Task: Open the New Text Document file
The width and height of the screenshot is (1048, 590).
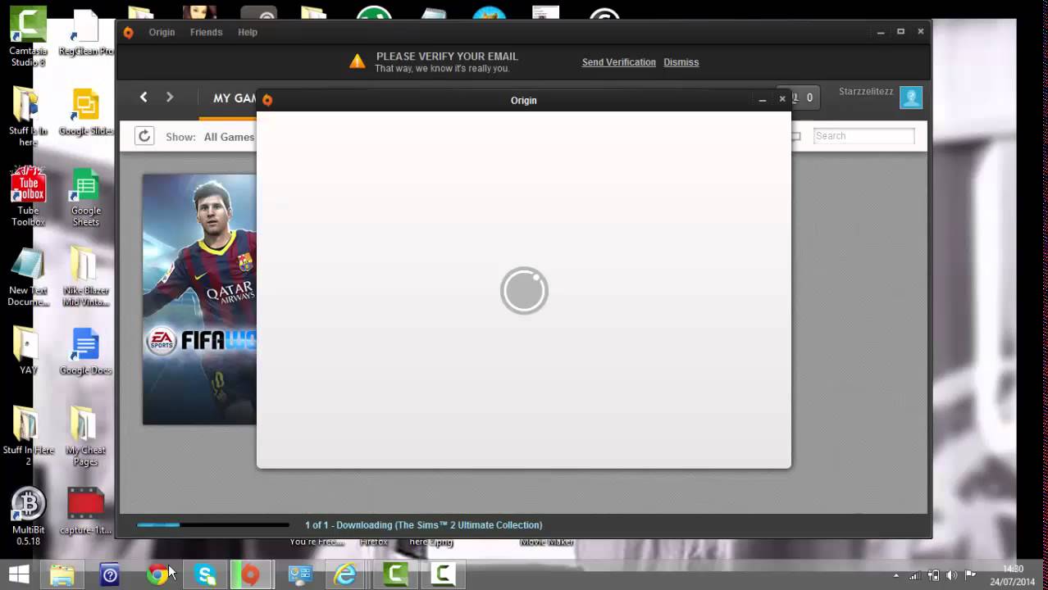Action: pos(28,277)
